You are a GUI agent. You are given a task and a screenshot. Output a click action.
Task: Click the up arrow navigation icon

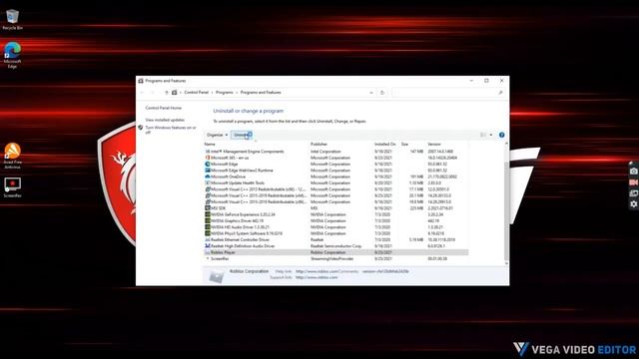click(x=167, y=93)
